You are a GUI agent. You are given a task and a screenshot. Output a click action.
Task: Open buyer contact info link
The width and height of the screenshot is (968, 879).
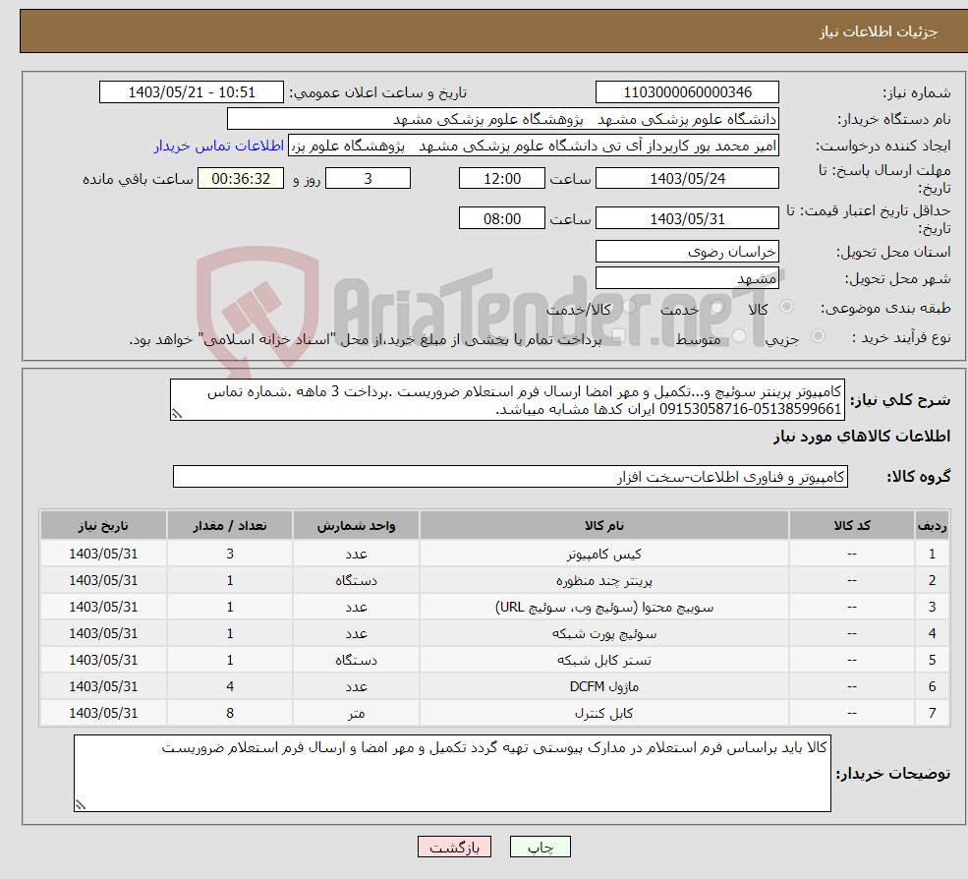click(218, 146)
